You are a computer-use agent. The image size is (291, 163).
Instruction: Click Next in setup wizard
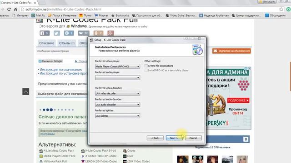174,138
